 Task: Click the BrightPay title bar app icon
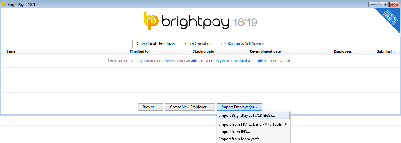pyautogui.click(x=3, y=4)
